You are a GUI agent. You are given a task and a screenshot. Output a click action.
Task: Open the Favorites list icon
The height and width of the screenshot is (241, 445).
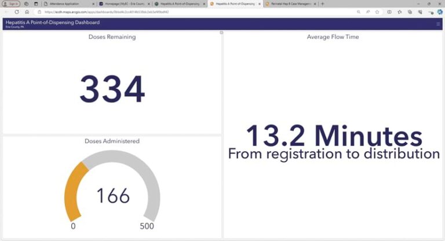(x=400, y=12)
